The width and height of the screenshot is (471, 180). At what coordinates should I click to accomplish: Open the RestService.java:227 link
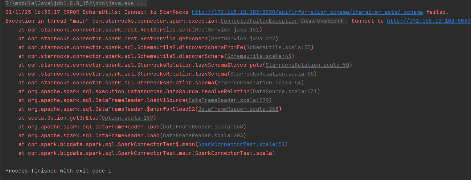click(x=243, y=38)
